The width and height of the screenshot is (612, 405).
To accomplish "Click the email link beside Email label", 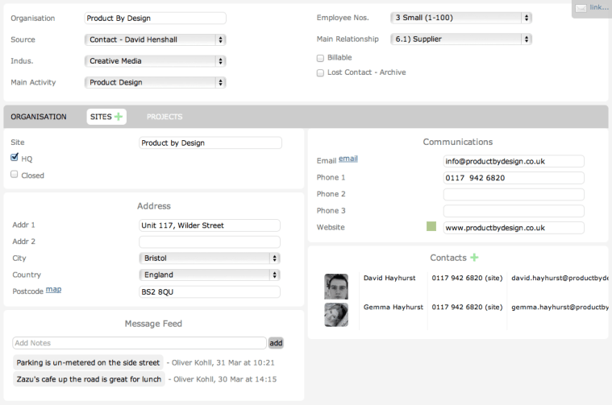I will coord(348,159).
